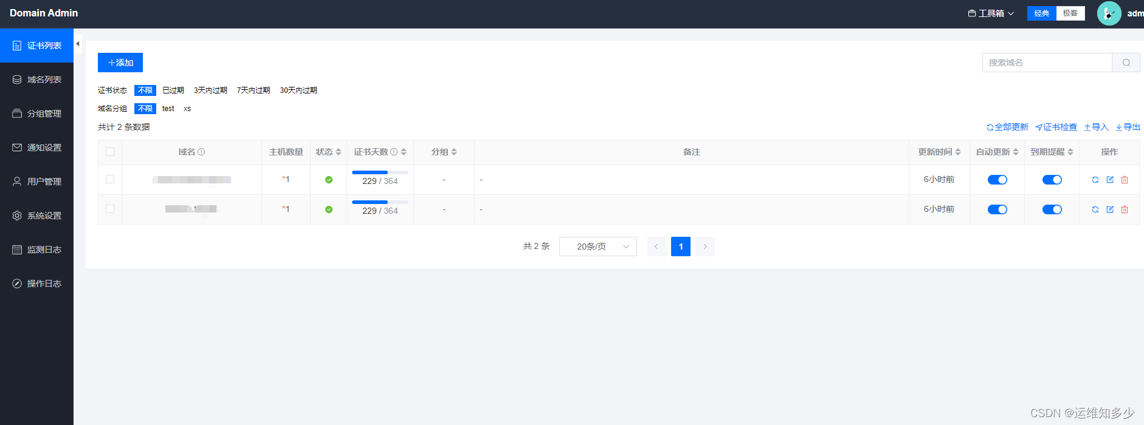The width and height of the screenshot is (1144, 425).
Task: Filter certificates by 30天内过期
Action: point(298,90)
